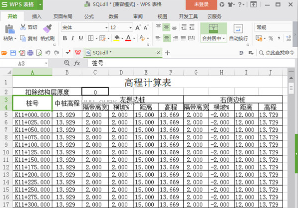Align text to vertical middle
The height and width of the screenshot is (208, 298).
(166, 27)
